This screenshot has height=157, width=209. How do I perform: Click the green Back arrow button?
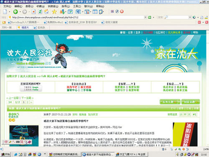[x=15, y=12]
